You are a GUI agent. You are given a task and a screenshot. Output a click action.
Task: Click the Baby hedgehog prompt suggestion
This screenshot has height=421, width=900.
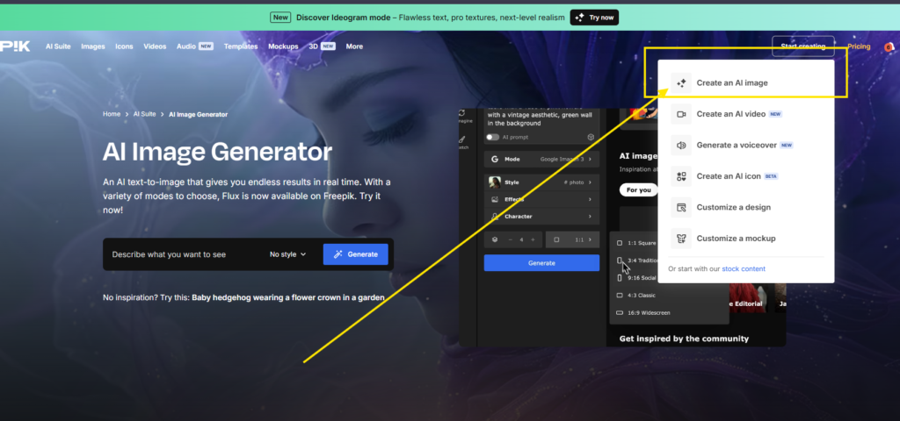tap(288, 298)
